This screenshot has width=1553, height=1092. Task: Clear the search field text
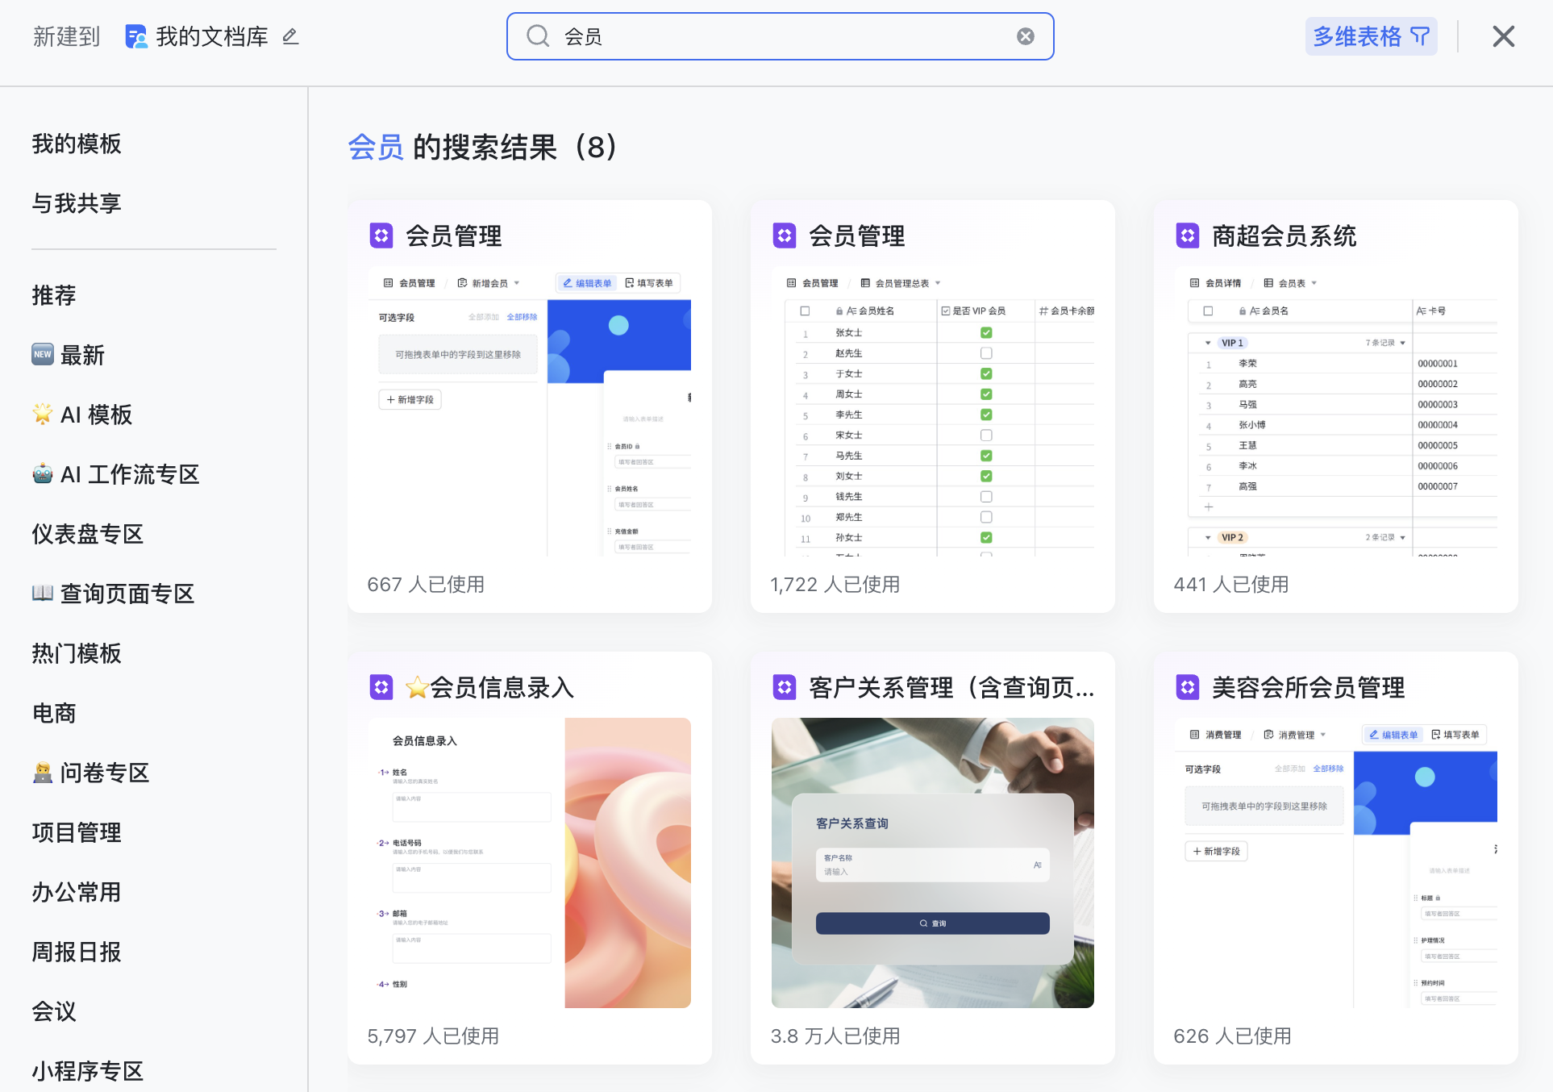(x=1026, y=36)
